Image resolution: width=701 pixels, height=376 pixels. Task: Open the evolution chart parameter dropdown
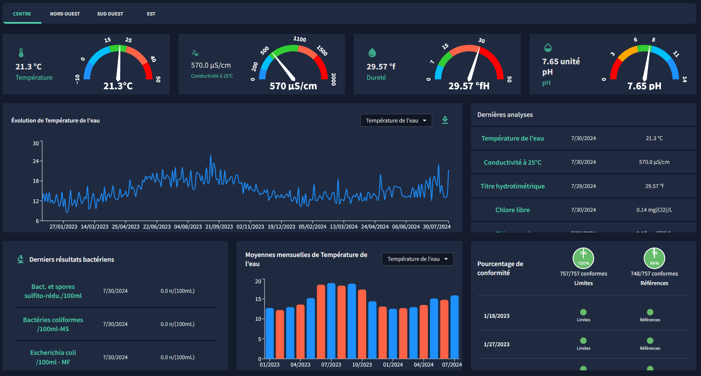tap(396, 121)
